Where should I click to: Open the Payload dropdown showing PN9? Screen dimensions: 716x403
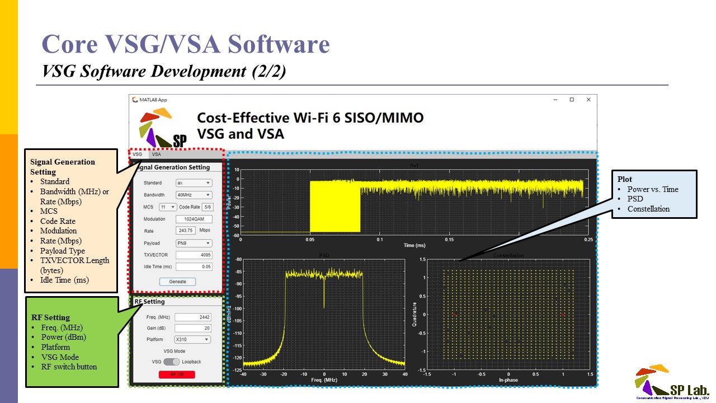click(194, 243)
